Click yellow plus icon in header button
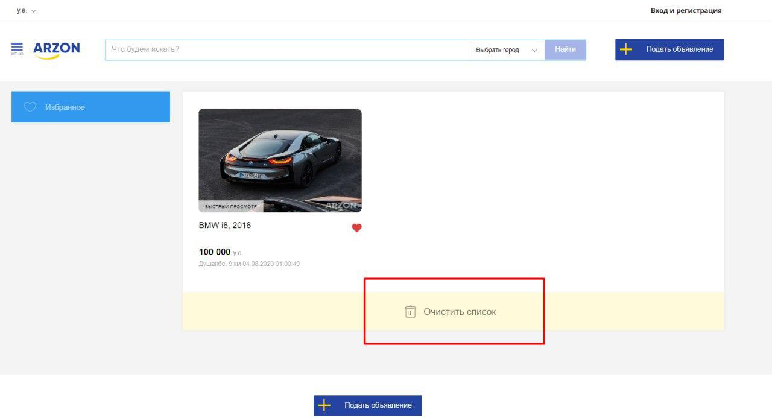The width and height of the screenshot is (772, 418). pos(626,49)
